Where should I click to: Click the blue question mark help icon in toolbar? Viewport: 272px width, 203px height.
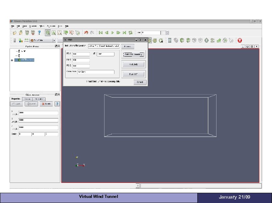tap(39, 33)
